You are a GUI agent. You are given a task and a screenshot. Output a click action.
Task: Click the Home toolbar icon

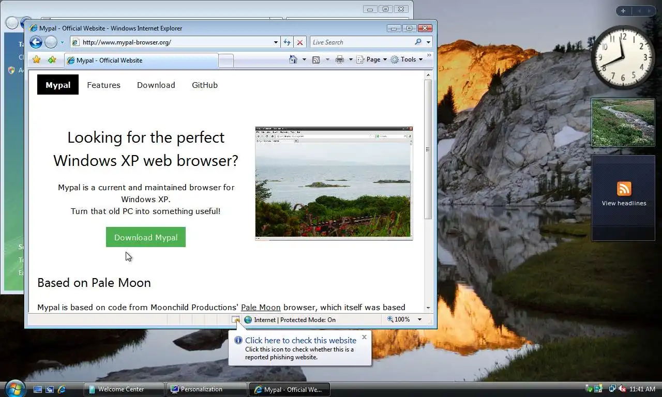[293, 59]
